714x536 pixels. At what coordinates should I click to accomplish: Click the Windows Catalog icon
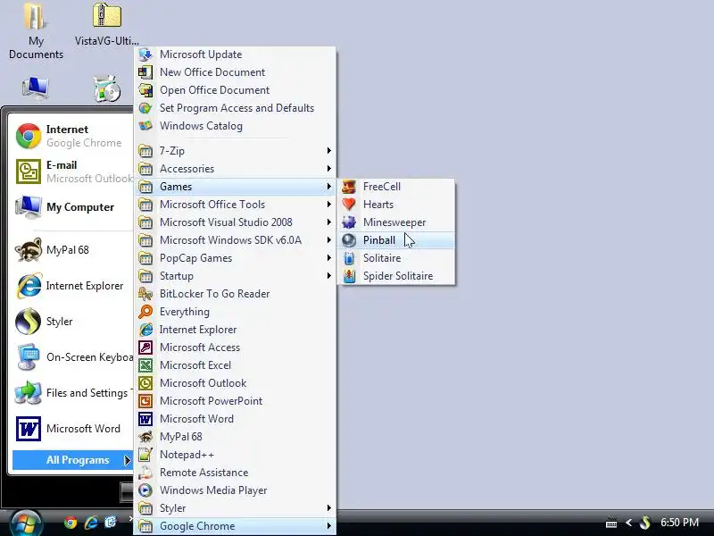coord(145,126)
